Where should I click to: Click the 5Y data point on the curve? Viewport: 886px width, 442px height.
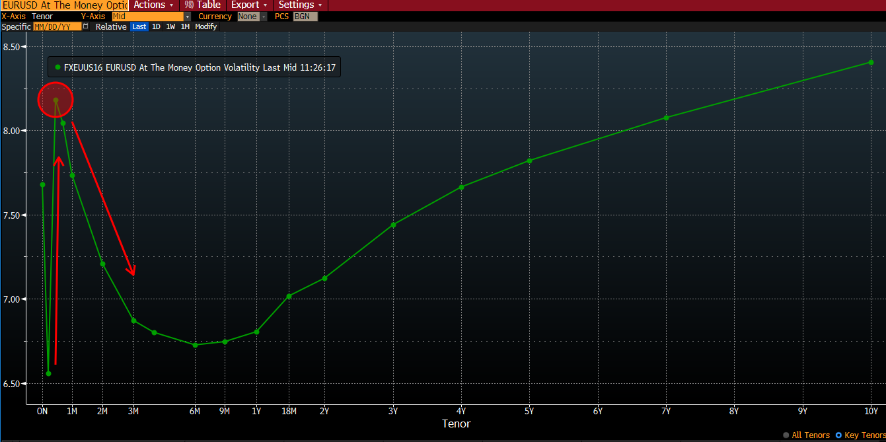pos(529,161)
